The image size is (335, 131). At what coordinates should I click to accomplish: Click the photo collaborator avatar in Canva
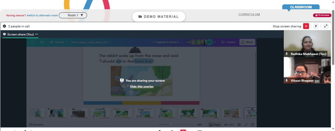(x=204, y=42)
